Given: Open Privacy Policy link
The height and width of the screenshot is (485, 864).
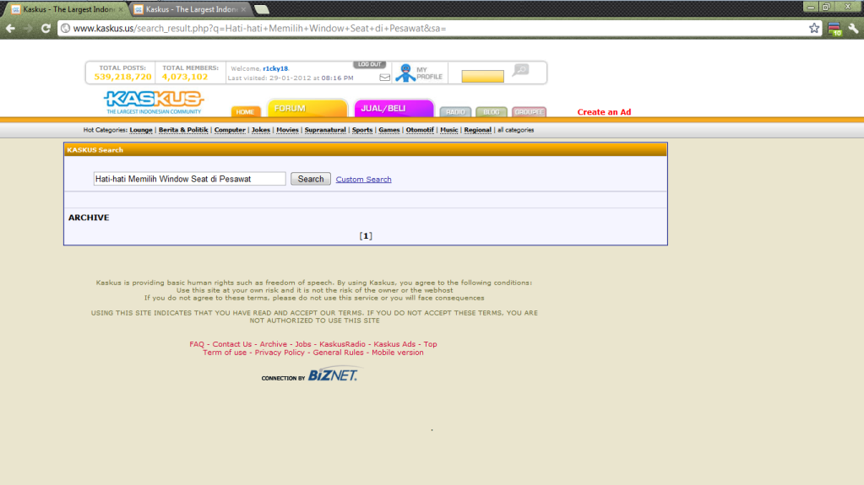Looking at the screenshot, I should point(280,353).
